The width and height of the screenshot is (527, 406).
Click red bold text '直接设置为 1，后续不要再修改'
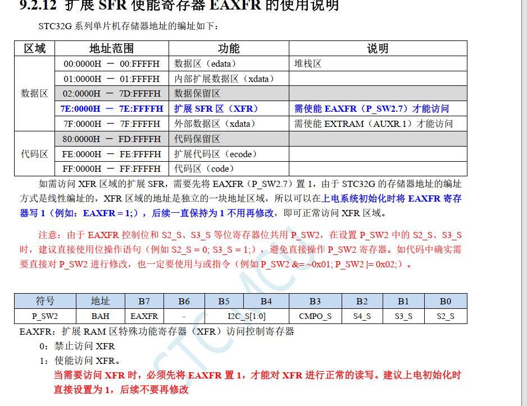121,390
